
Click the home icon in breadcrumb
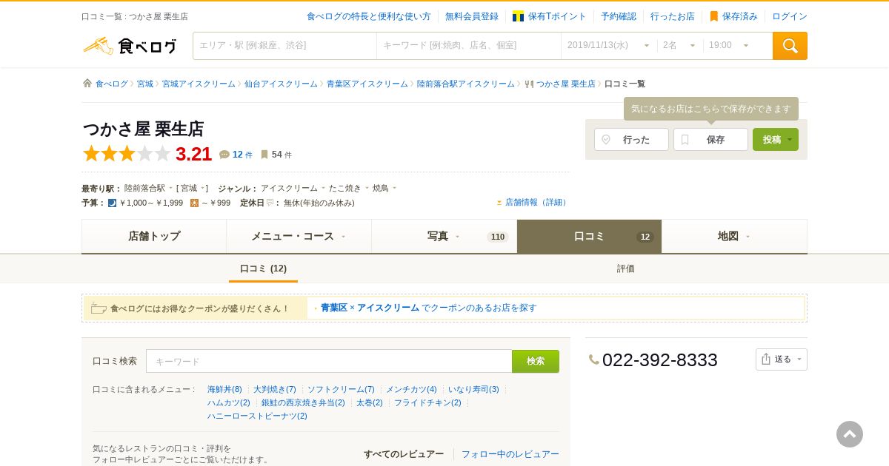(x=87, y=84)
